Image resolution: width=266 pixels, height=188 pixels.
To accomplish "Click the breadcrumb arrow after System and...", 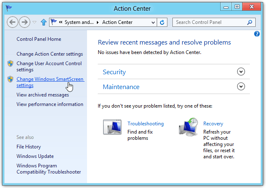I will coord(98,22).
